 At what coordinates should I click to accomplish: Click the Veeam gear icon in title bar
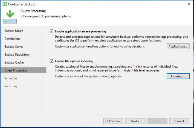click(x=5, y=4)
